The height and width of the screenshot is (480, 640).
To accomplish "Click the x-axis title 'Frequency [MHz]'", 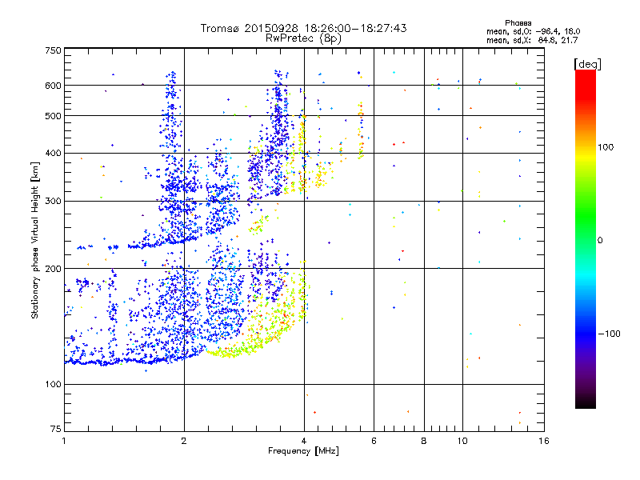I will pyautogui.click(x=303, y=451).
